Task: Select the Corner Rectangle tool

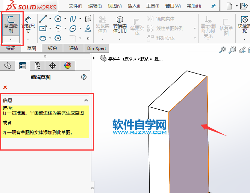Action: click(43, 29)
